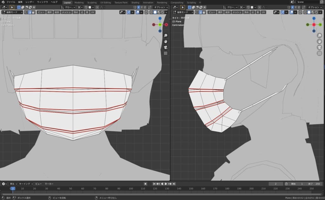Click the メッシュ button in left viewport header
Screen dimensions: 325x200
pos(66,12)
